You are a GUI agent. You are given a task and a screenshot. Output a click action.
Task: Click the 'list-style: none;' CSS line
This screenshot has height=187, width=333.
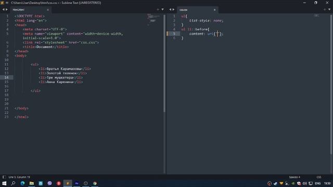click(x=206, y=21)
